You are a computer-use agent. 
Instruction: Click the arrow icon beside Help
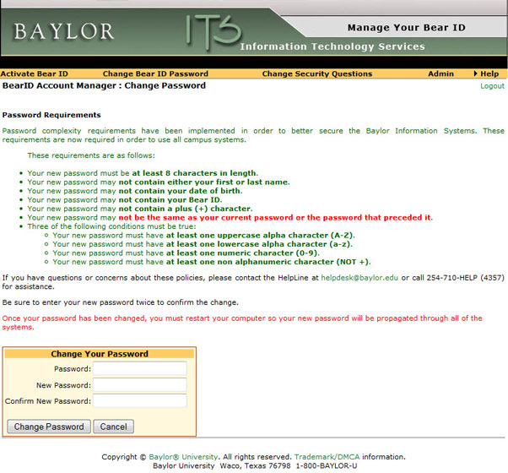point(475,73)
